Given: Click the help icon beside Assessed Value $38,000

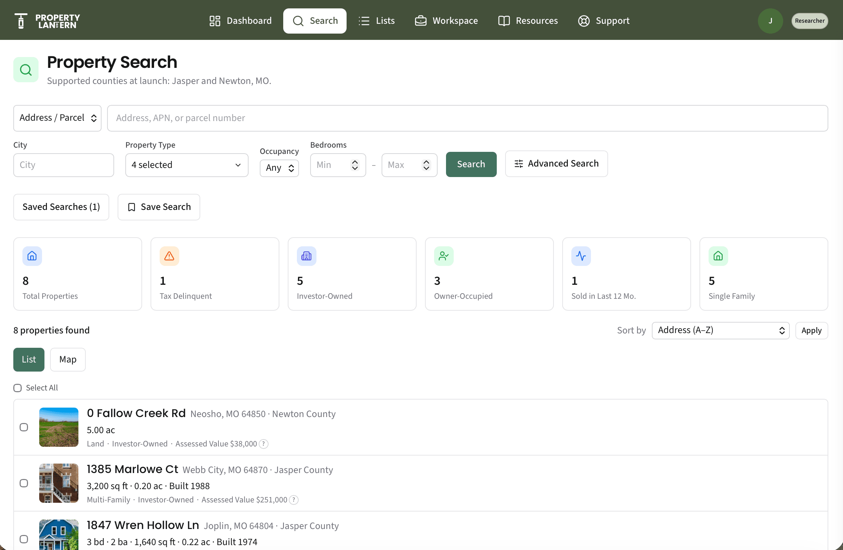Looking at the screenshot, I should (264, 444).
